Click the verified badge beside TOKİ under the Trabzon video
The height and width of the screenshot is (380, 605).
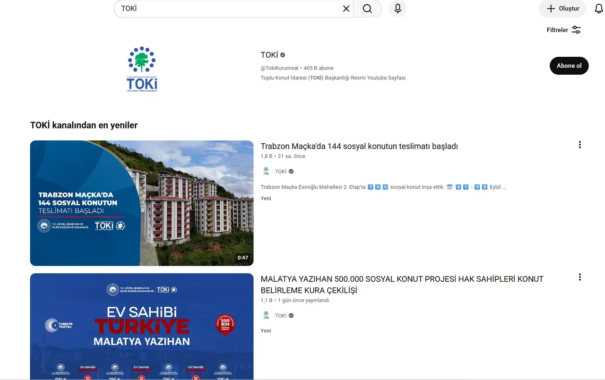click(291, 172)
